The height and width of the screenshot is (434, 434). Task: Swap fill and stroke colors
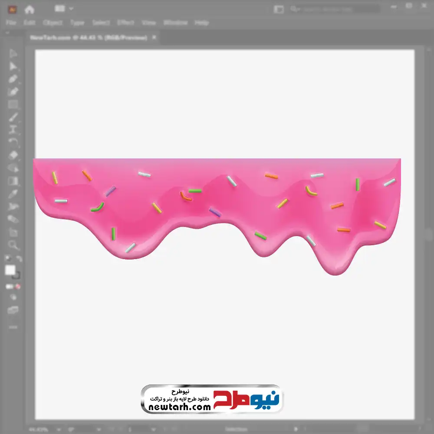tap(19, 259)
